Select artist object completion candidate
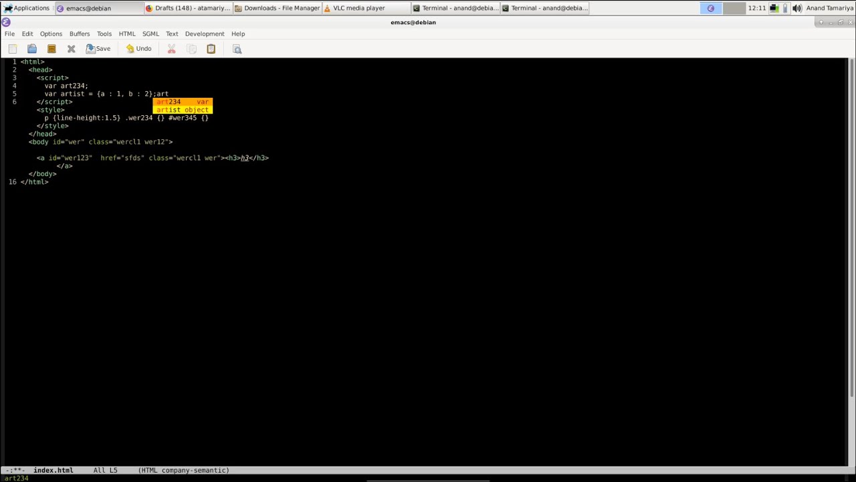This screenshot has width=856, height=482. coord(183,110)
